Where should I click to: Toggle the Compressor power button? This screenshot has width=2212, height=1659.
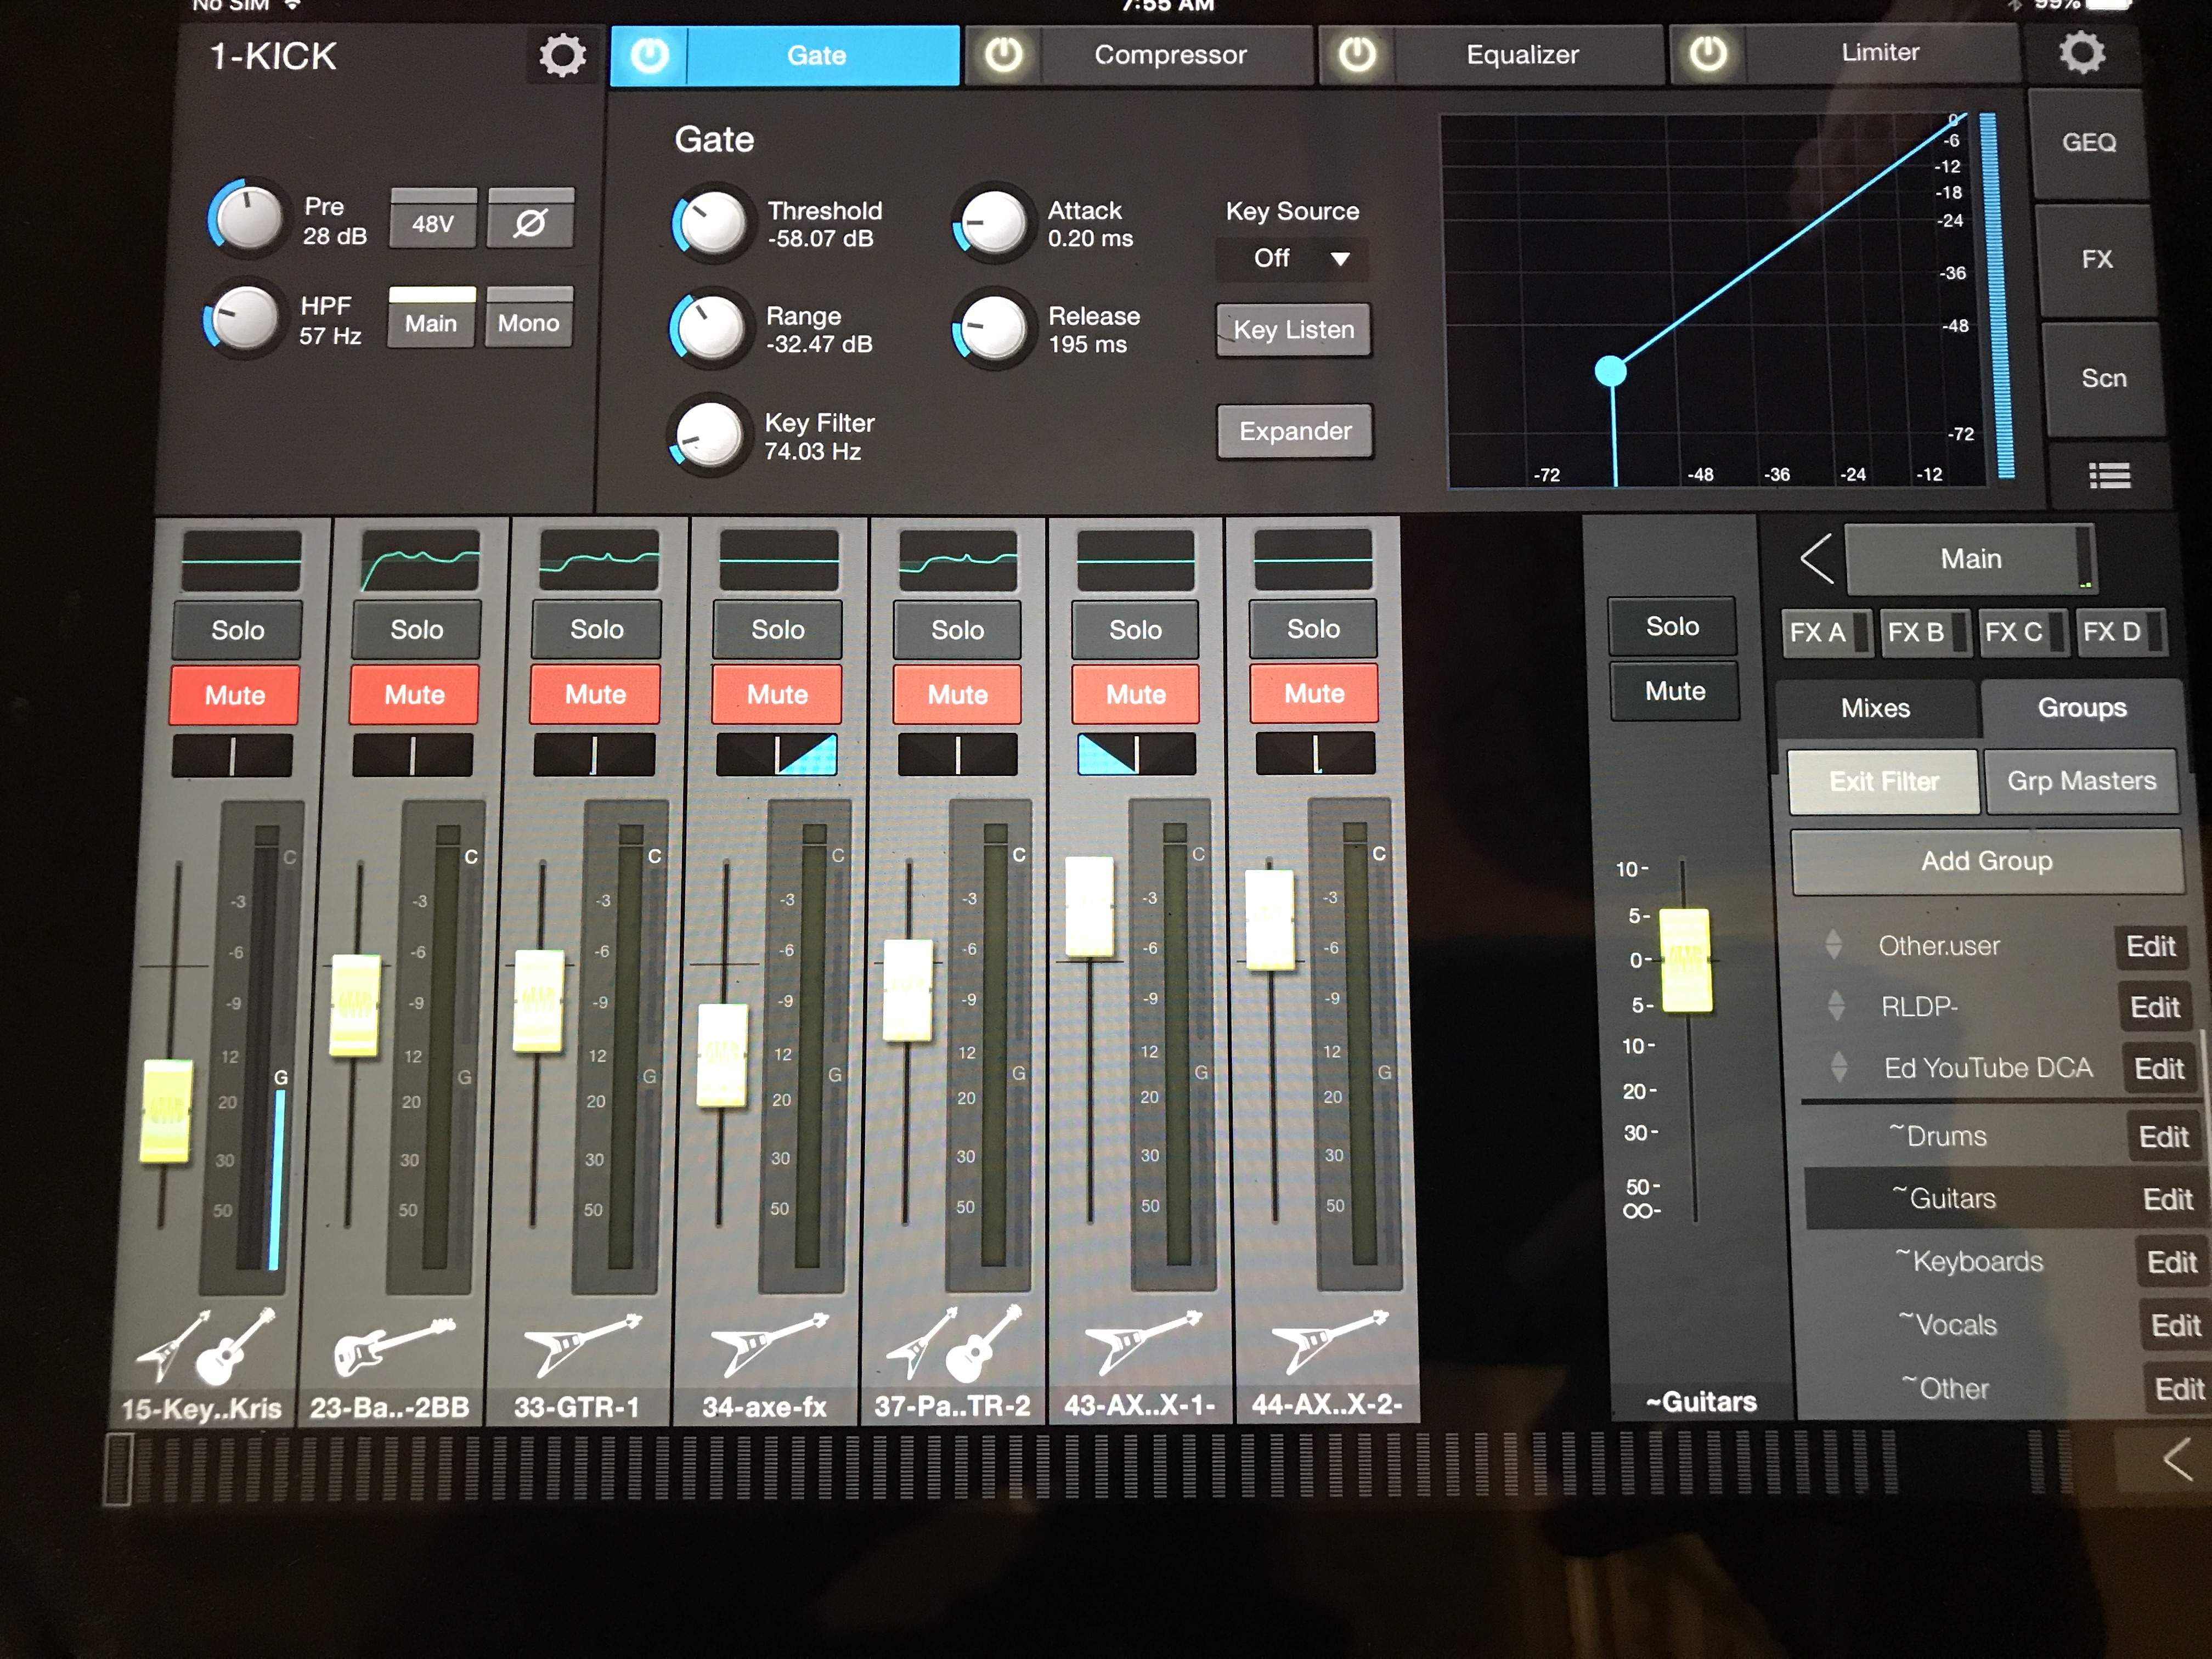(x=1003, y=54)
